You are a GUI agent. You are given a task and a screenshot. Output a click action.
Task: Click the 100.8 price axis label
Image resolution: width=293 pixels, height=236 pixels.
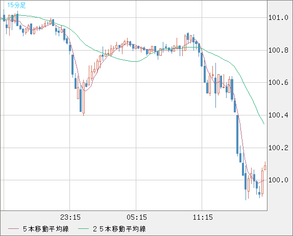point(278,50)
